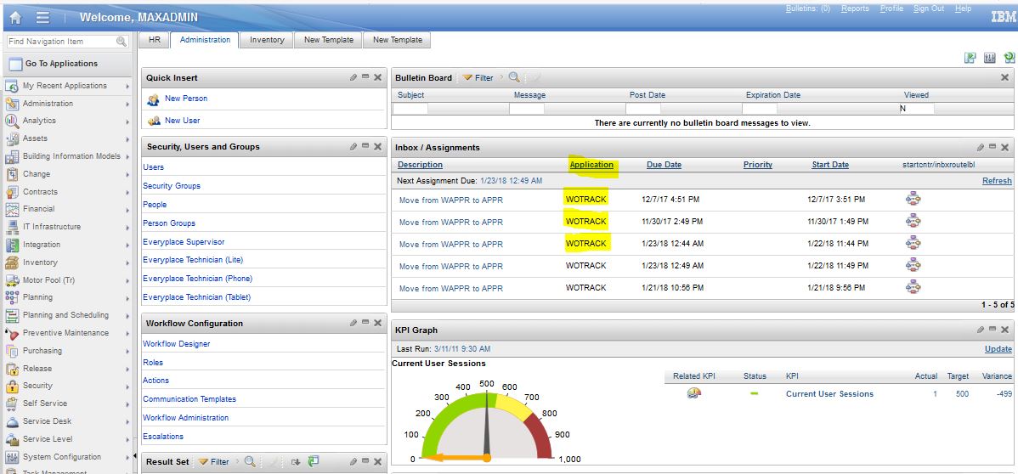
Task: Click search magnifier in Find Navigation field
Action: (x=122, y=42)
